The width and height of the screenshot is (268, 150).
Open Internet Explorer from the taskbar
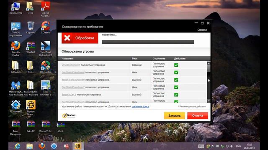click(x=18, y=146)
